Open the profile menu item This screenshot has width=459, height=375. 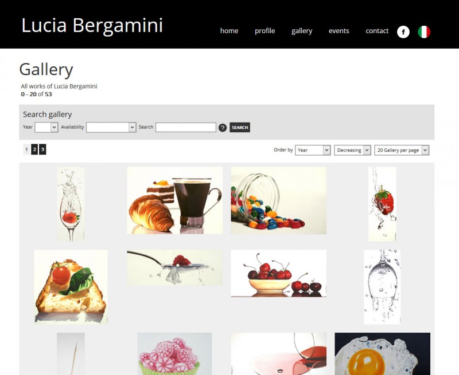(x=264, y=31)
